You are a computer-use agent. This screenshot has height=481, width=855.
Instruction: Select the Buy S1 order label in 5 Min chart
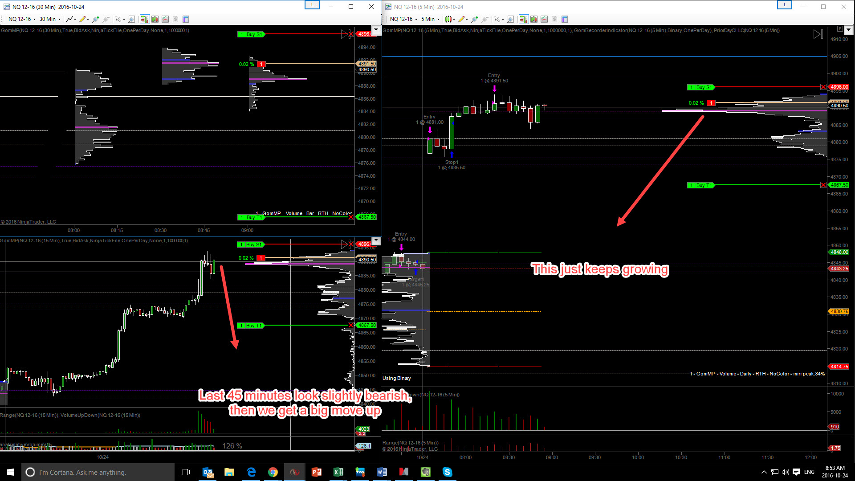pyautogui.click(x=701, y=87)
